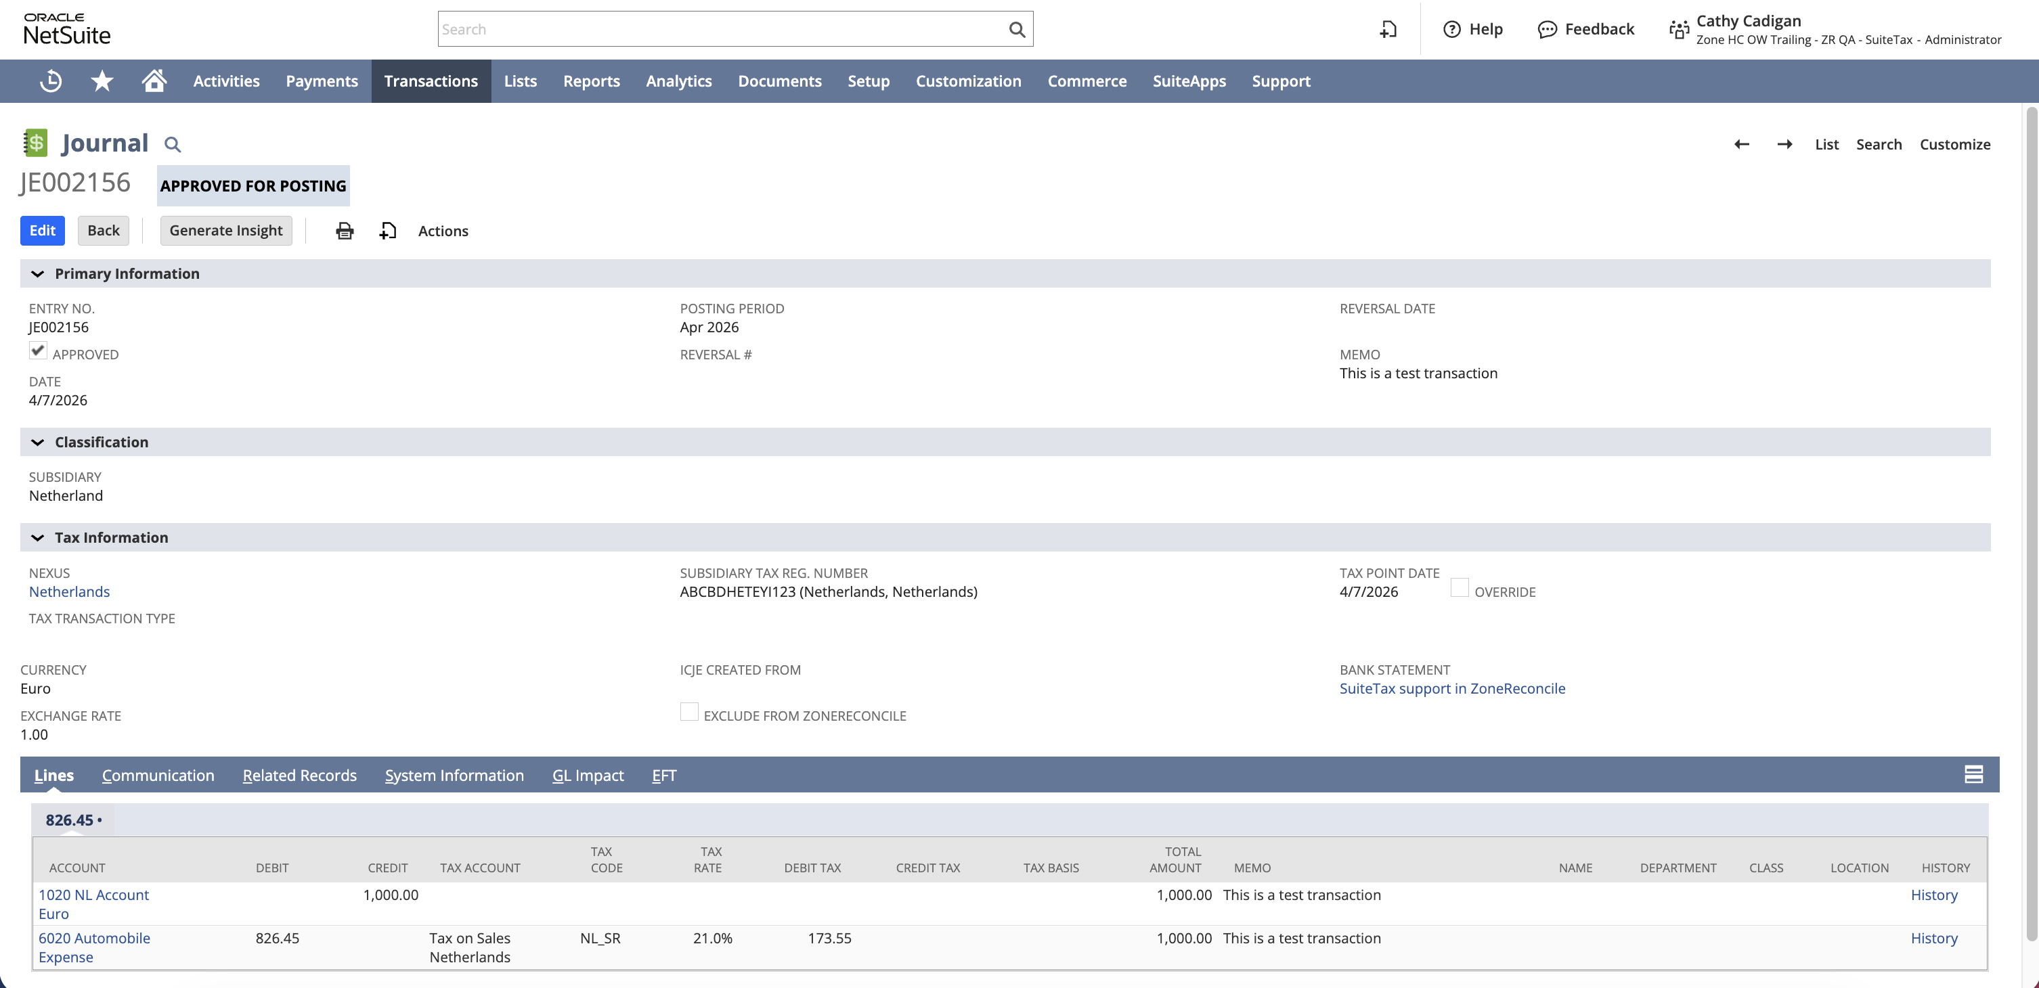Collapse the Classification section
2039x988 pixels.
[37, 442]
